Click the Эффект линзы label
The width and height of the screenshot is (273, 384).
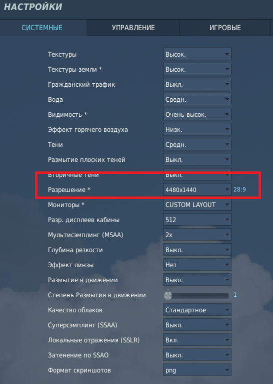(x=70, y=265)
